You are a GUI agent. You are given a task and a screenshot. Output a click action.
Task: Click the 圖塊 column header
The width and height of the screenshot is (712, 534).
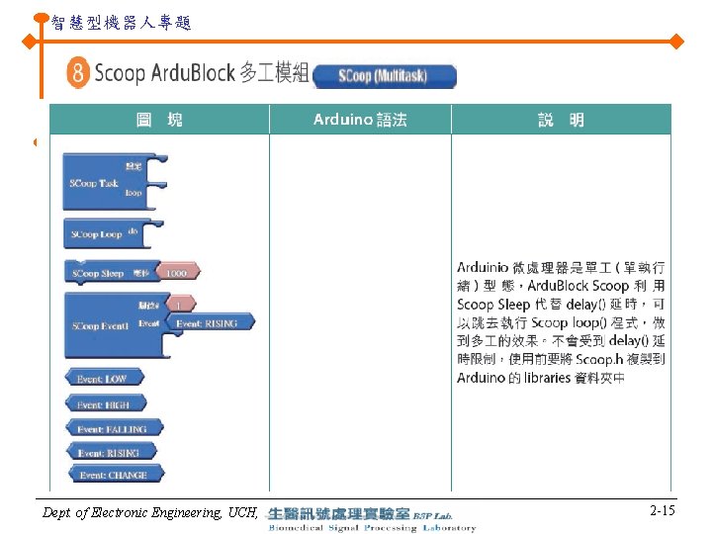[159, 120]
